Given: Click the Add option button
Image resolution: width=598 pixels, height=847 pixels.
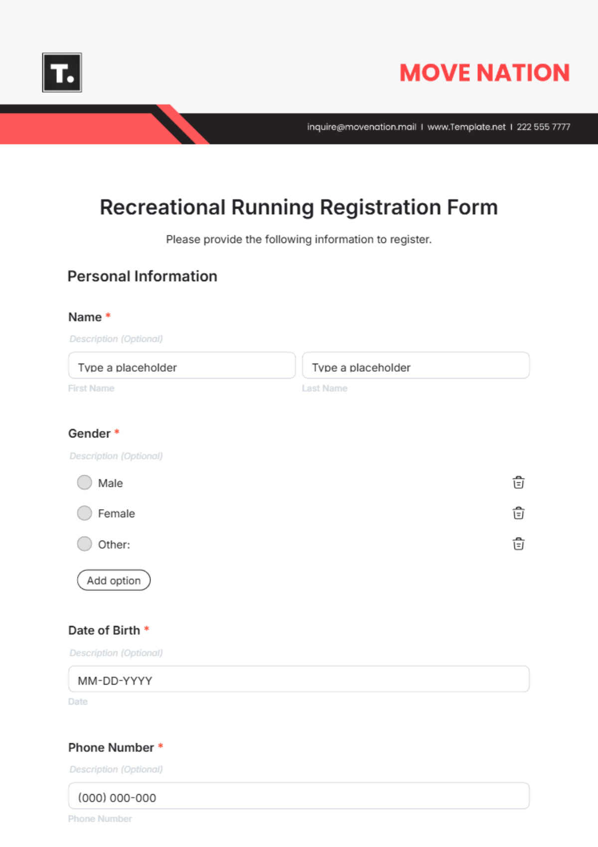Looking at the screenshot, I should (x=114, y=580).
